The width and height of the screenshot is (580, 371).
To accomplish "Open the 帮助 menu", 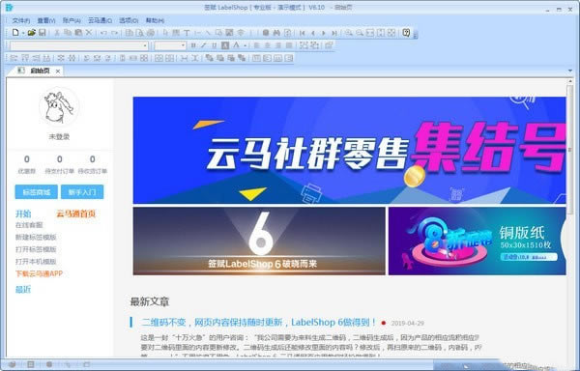I will [x=155, y=20].
